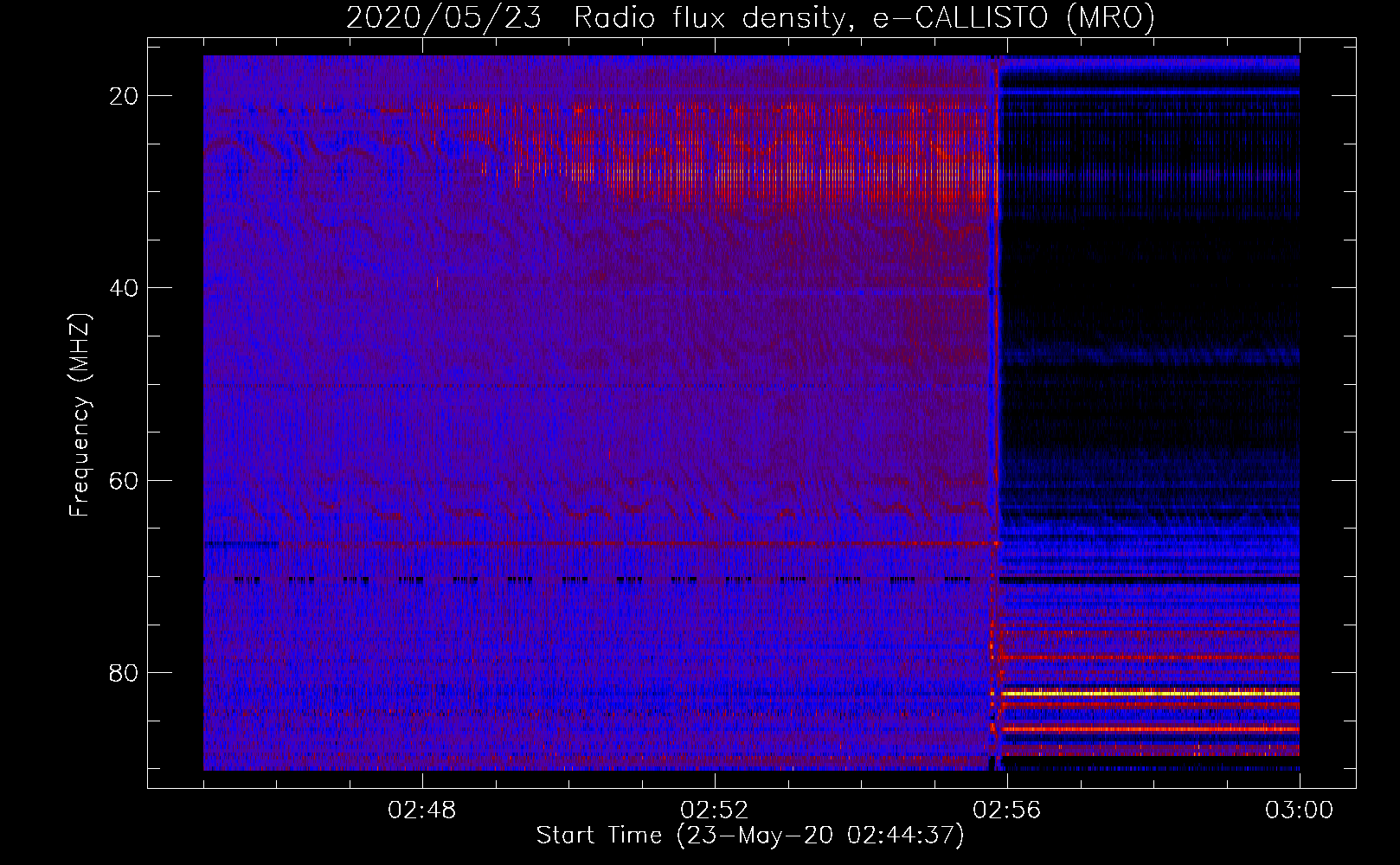The height and width of the screenshot is (865, 1400).
Task: Click the 02:52 time tick label
Action: [x=715, y=811]
